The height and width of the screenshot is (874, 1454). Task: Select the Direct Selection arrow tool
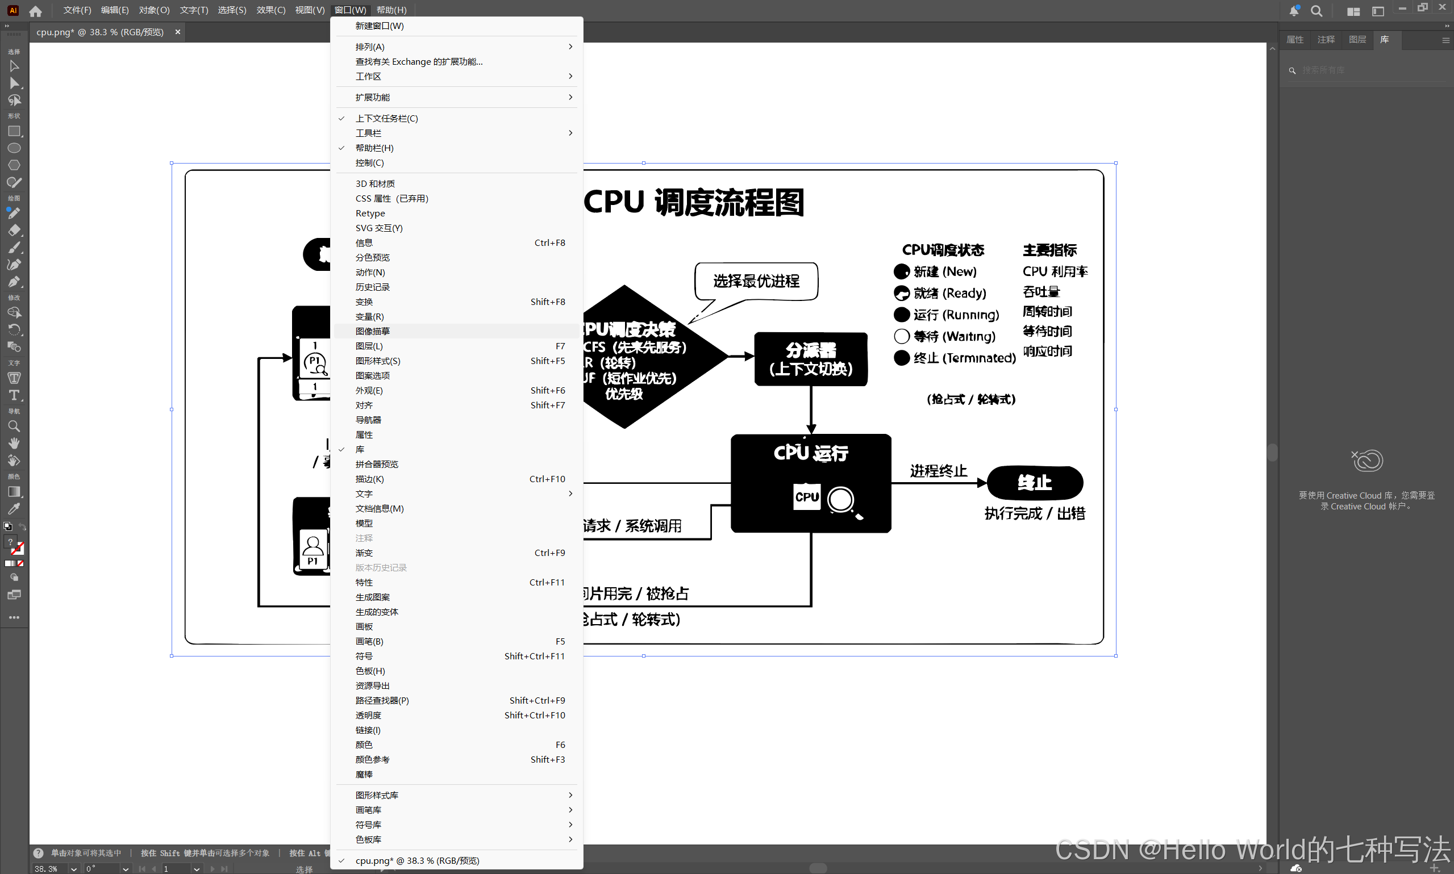tap(14, 83)
